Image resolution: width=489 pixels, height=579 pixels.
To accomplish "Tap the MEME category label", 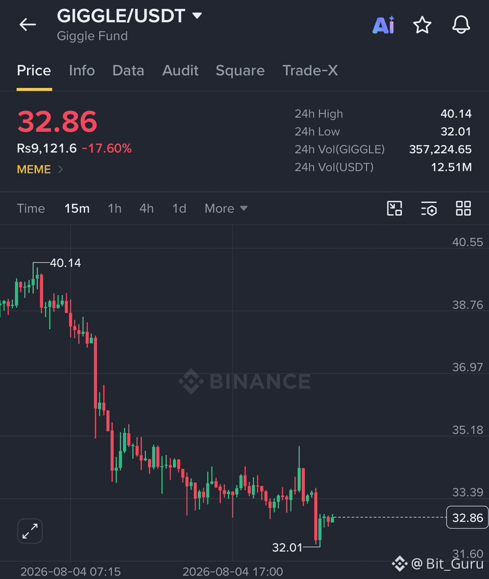I will click(x=34, y=170).
